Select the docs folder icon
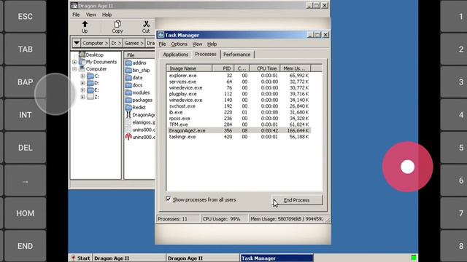This screenshot has width=467, height=262. point(128,85)
